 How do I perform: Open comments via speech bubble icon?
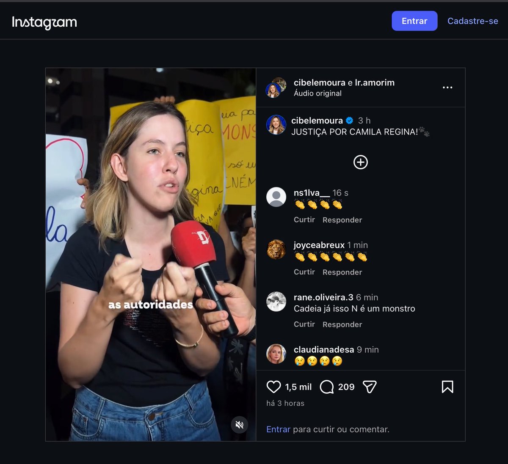click(327, 387)
